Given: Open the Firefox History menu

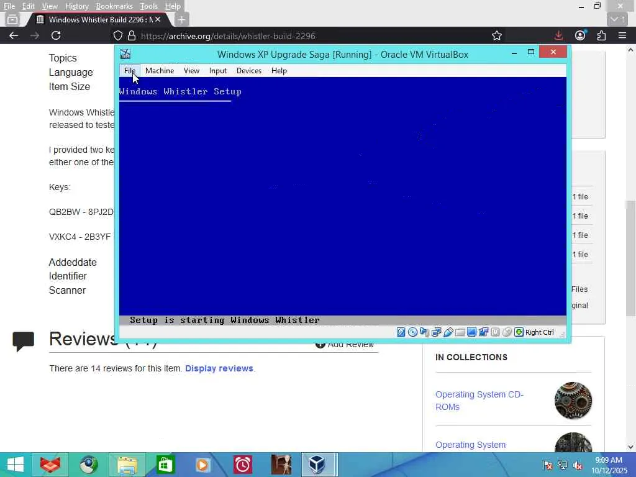Looking at the screenshot, I should [x=76, y=6].
